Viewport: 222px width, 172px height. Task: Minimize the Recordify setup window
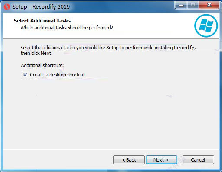181,5
